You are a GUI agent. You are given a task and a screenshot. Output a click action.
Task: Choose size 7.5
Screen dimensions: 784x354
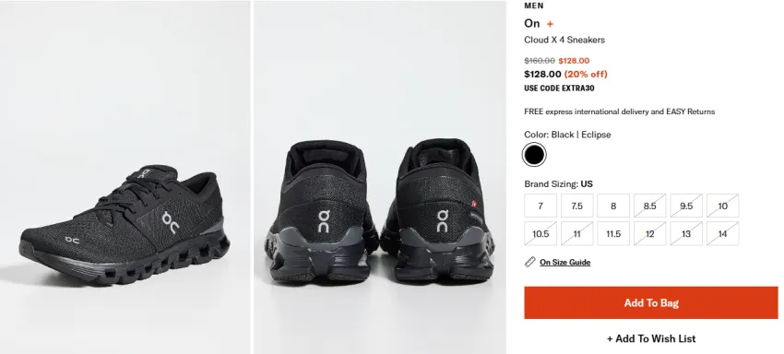(577, 206)
